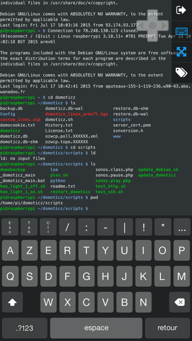Viewport: 192px width, 341px height.
Task: Tap the colon : key
Action: coord(86,227)
